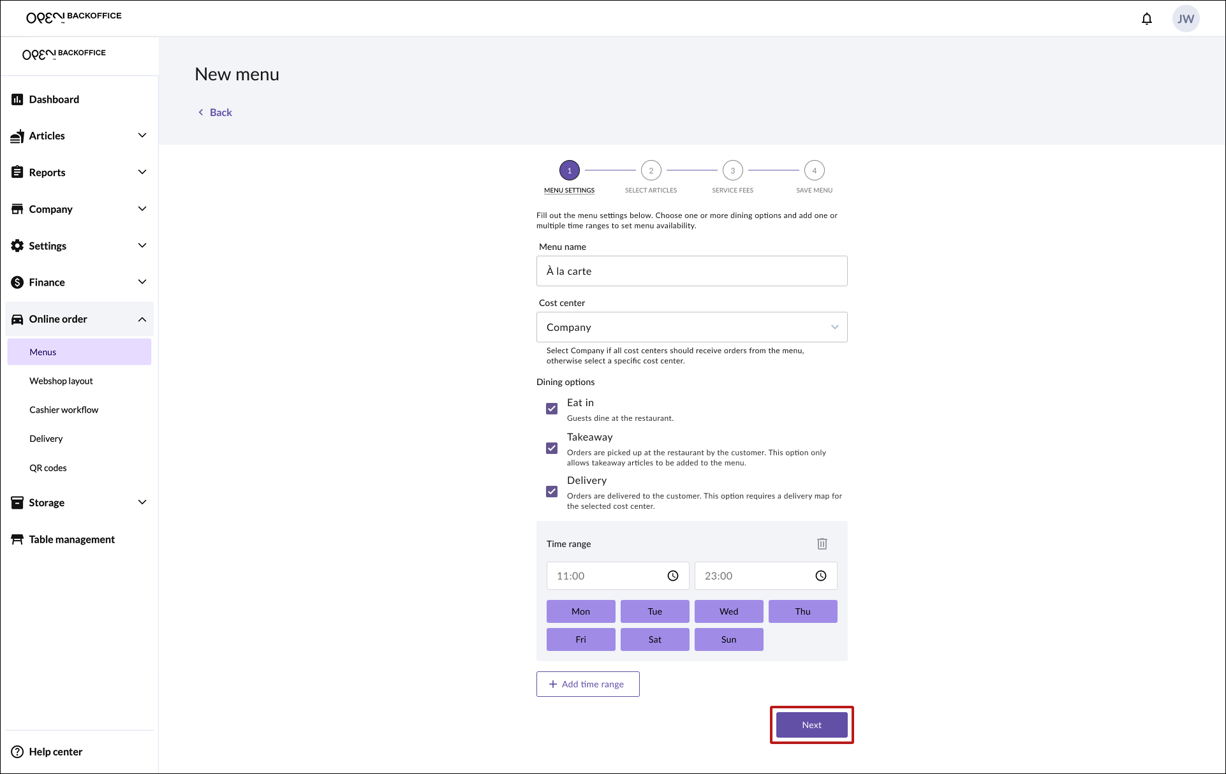Open the end time clock picker
Screen dimensions: 1226x774
(x=820, y=576)
